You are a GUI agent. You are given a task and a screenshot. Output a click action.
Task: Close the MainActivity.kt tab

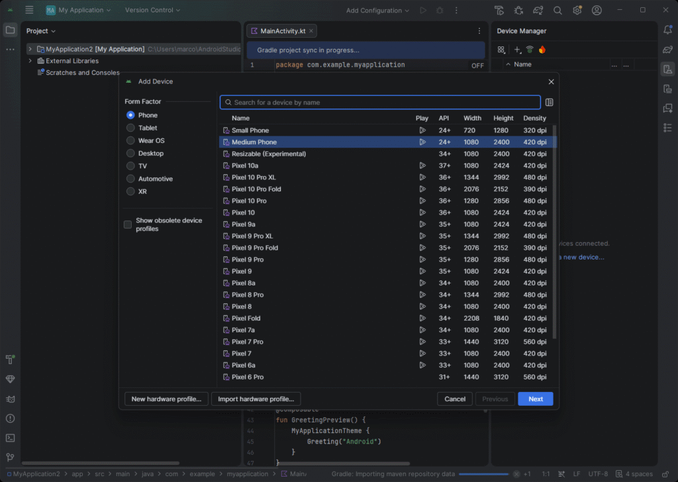click(x=311, y=30)
